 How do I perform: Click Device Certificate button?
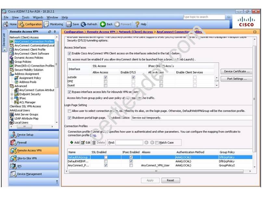[x=236, y=71]
